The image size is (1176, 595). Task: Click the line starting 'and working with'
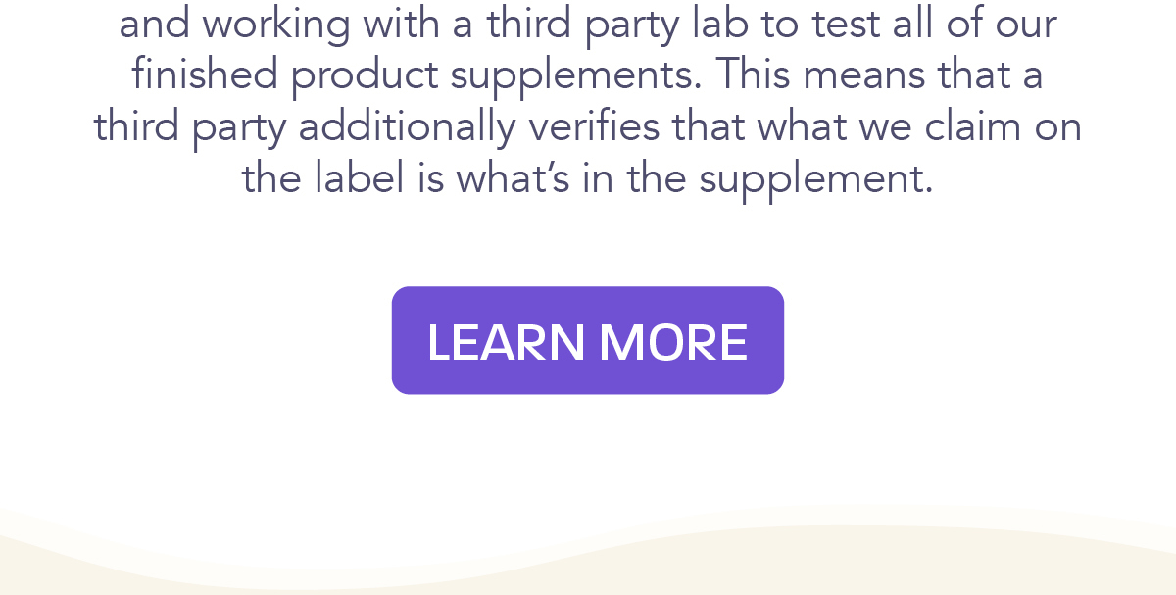(588, 25)
